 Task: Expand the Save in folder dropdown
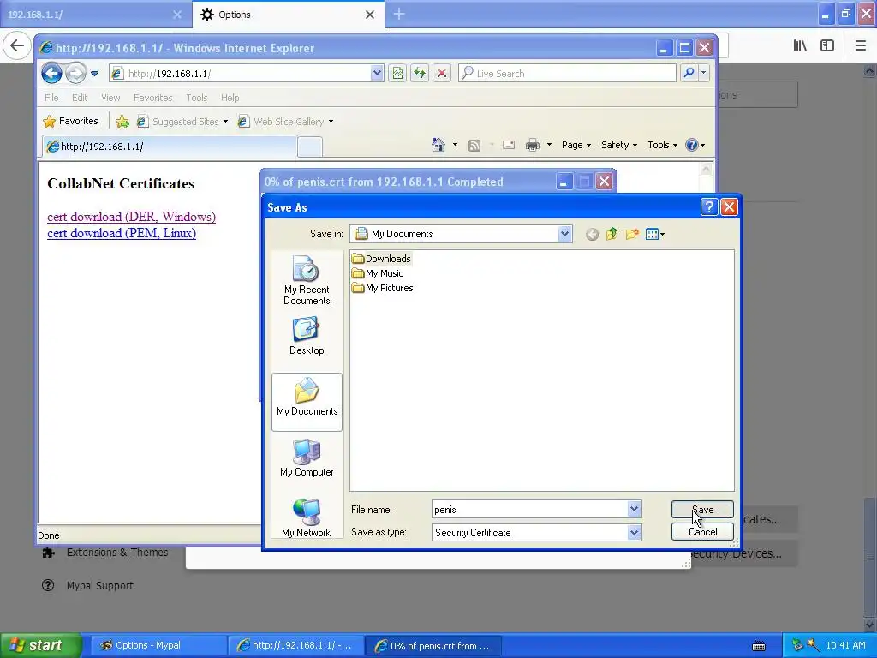click(x=564, y=234)
